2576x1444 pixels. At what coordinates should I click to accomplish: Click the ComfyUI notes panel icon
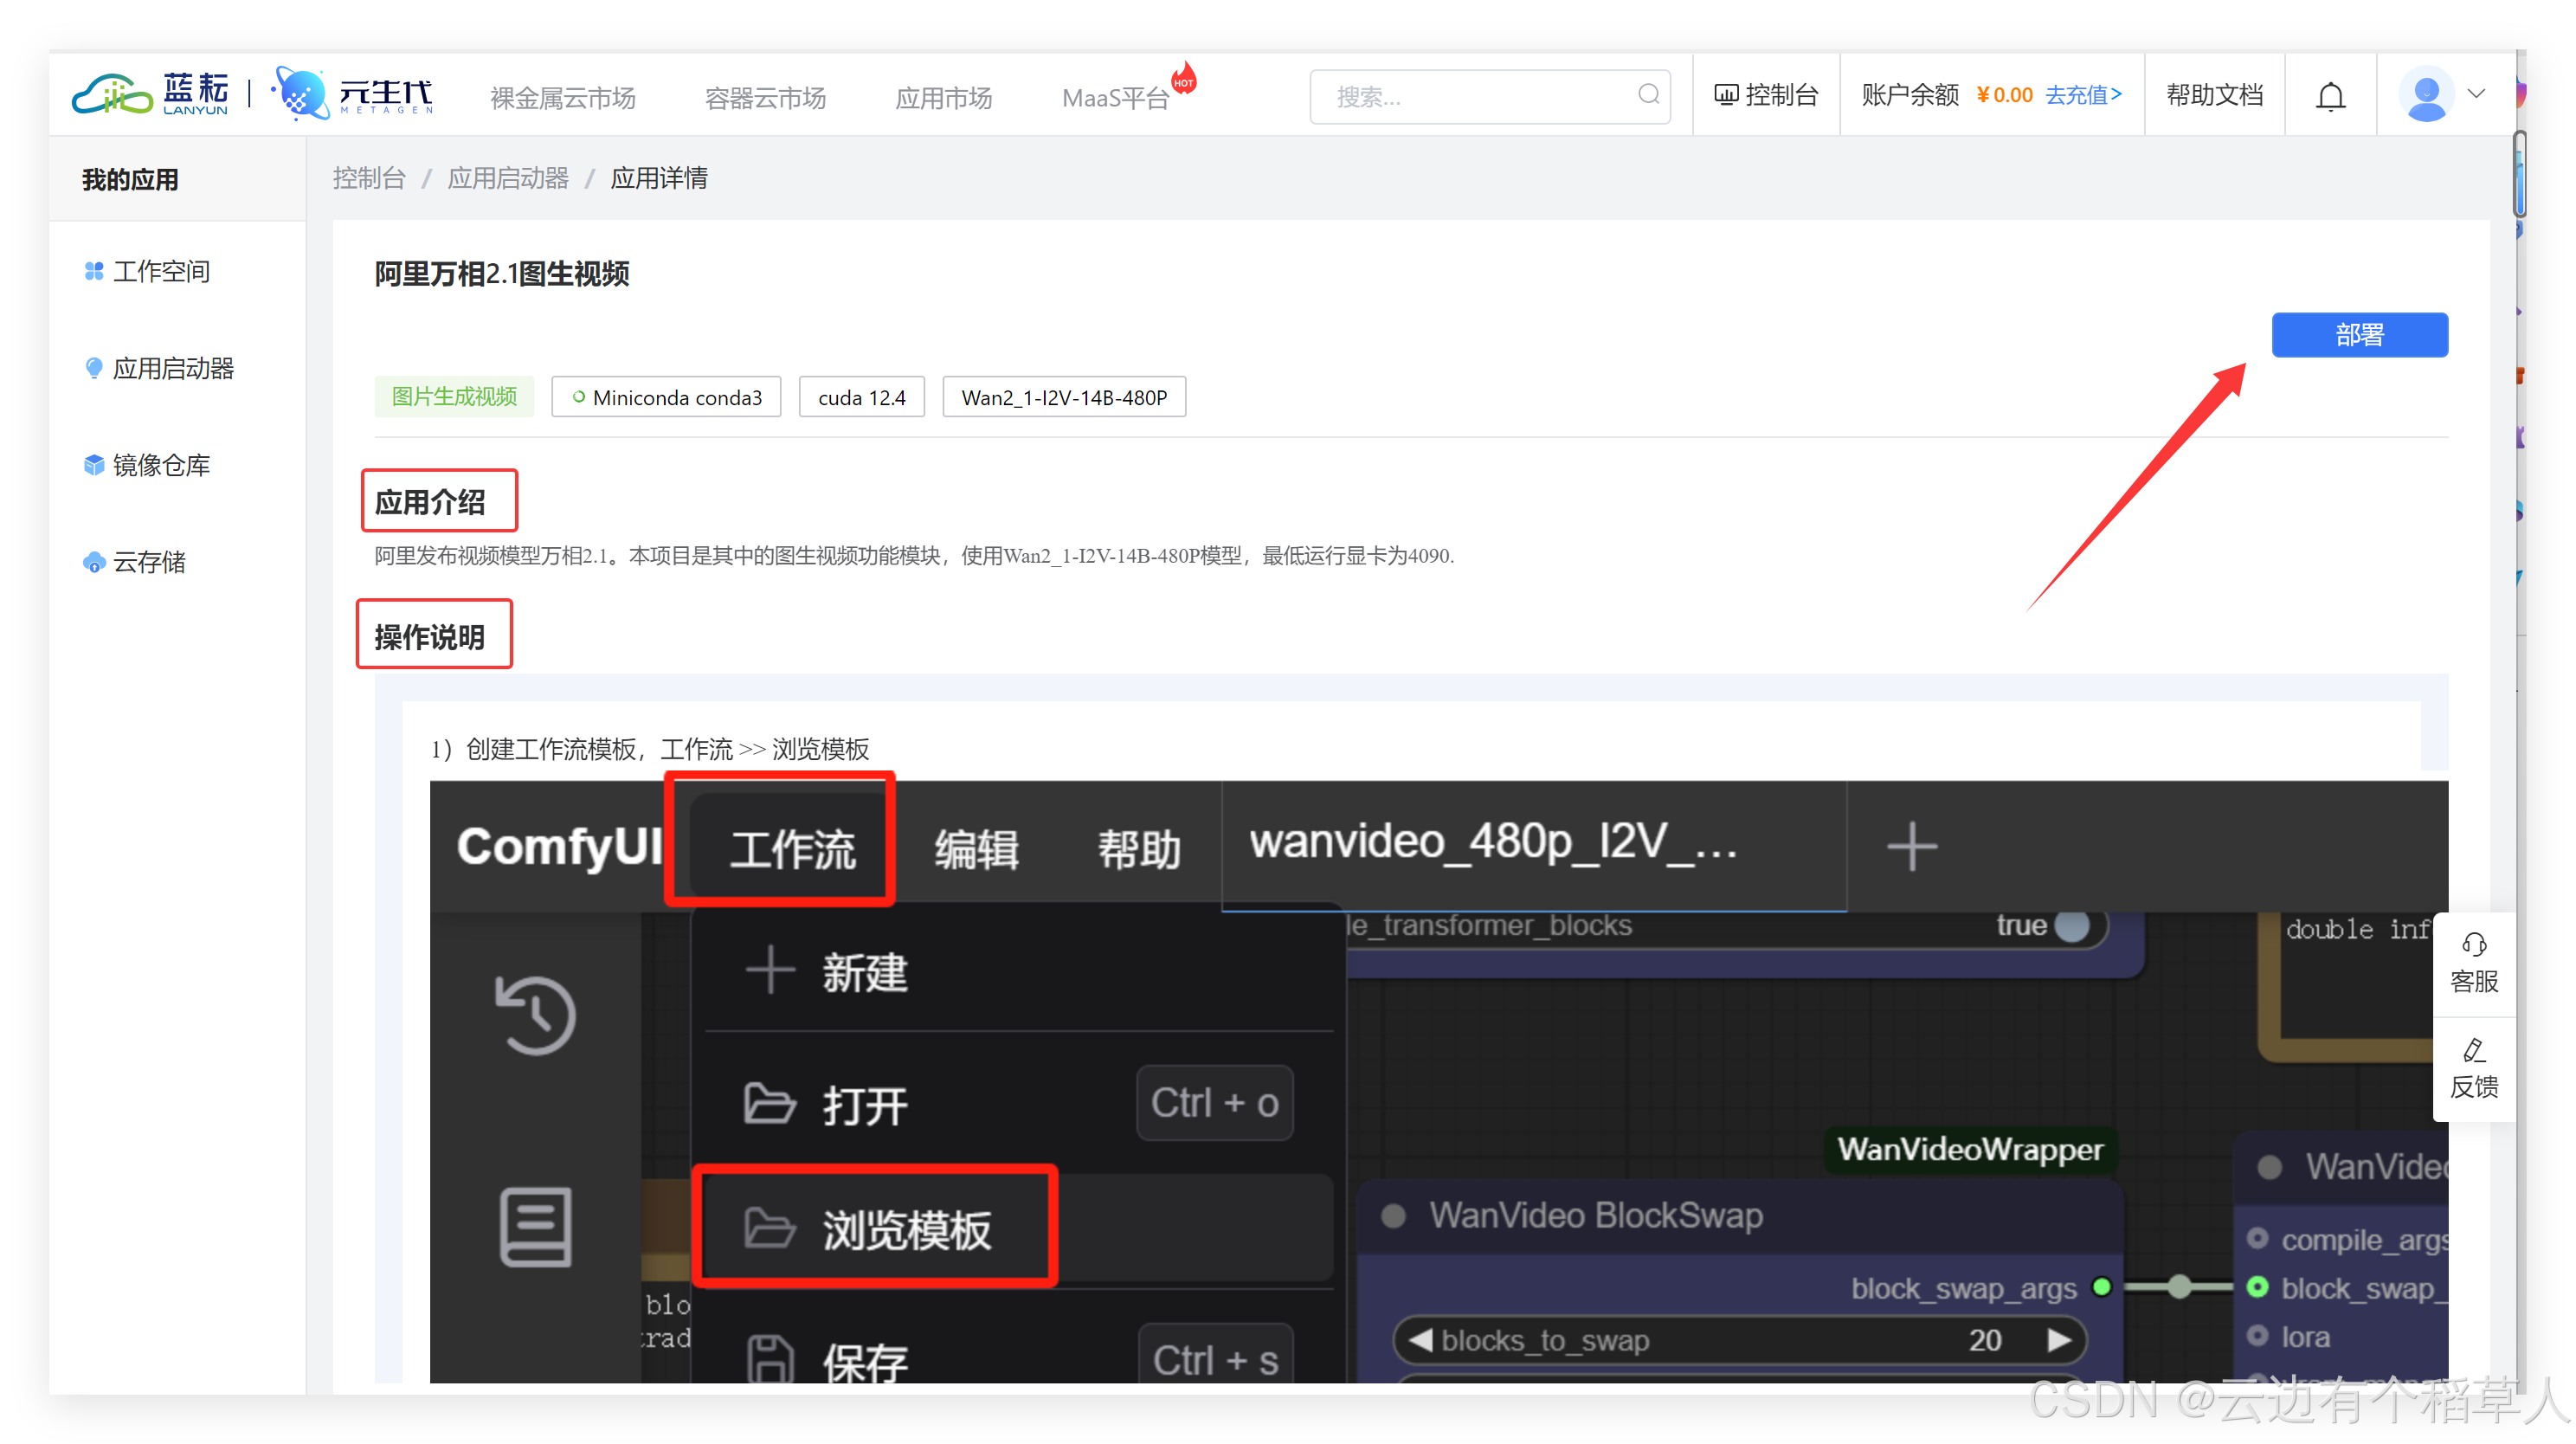536,1226
